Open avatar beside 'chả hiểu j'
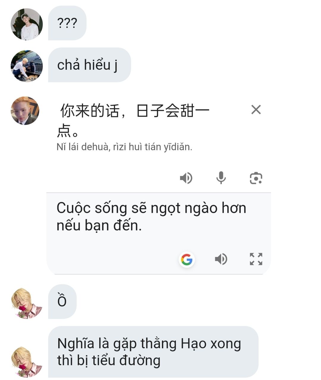The height and width of the screenshot is (380, 321). click(26, 66)
